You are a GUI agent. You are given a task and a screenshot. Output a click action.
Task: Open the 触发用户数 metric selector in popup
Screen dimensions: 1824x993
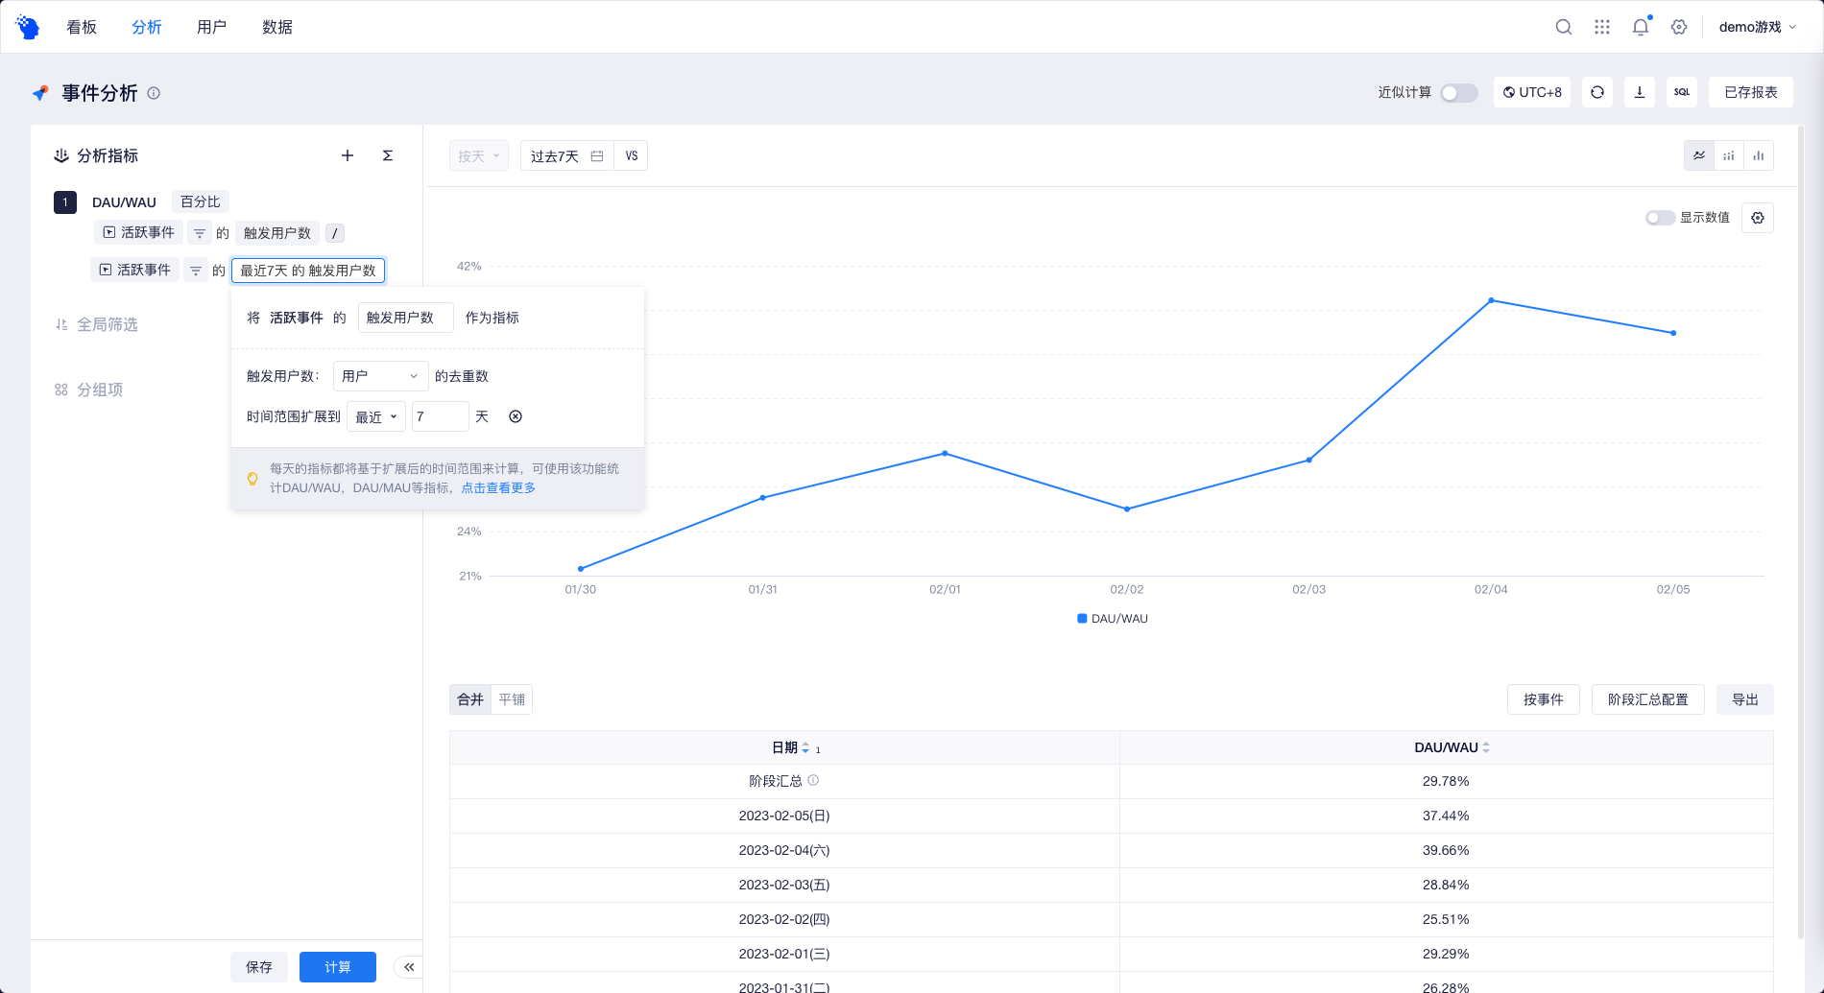[405, 318]
